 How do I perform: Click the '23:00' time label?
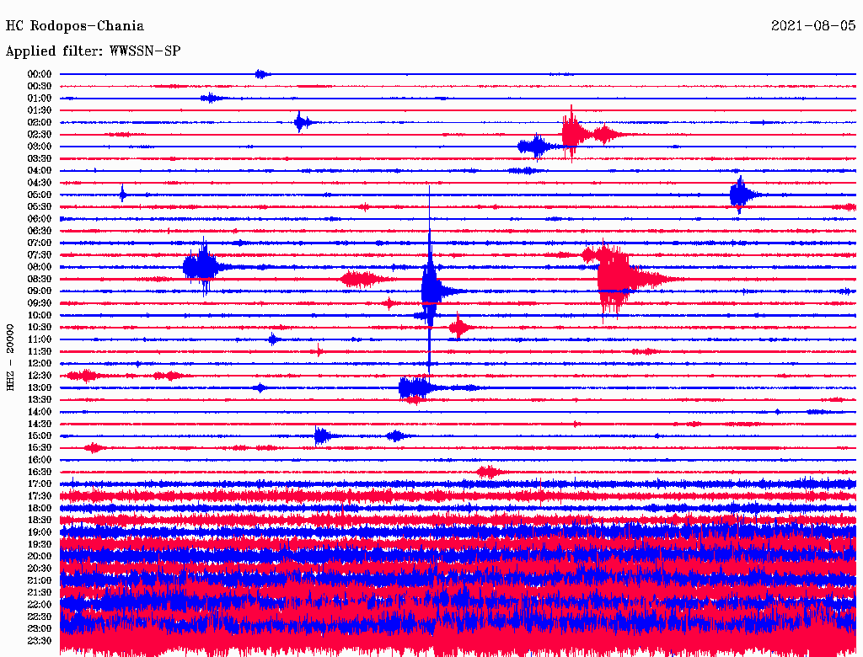point(40,629)
